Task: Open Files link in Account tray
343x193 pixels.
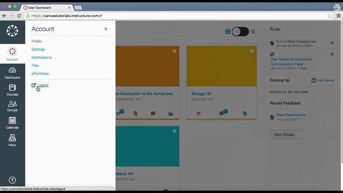Action: coord(35,65)
